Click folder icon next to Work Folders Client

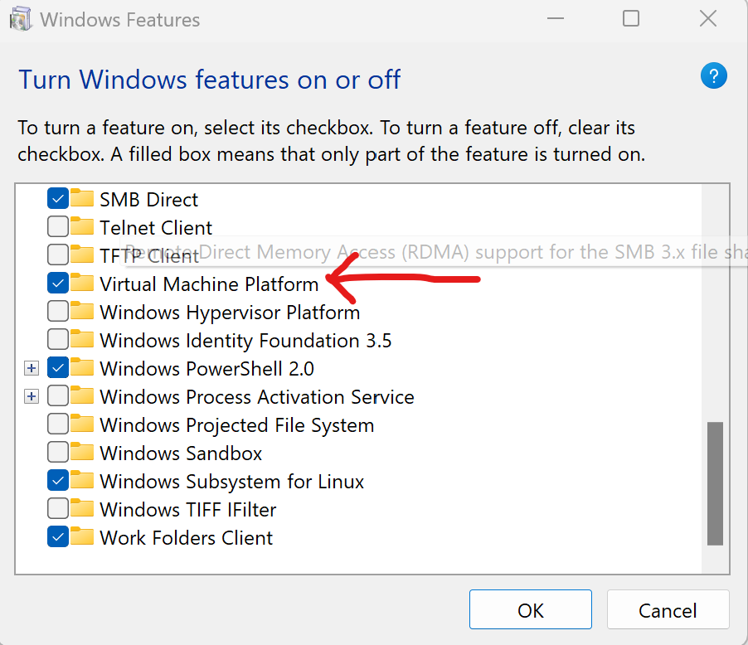coord(82,537)
